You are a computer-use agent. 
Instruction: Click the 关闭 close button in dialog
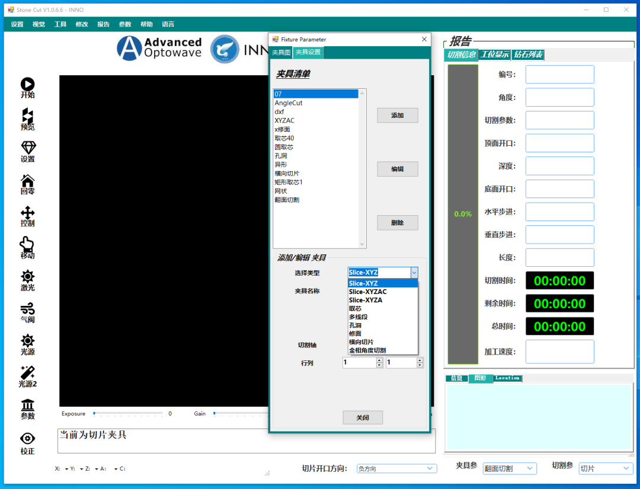coord(363,417)
